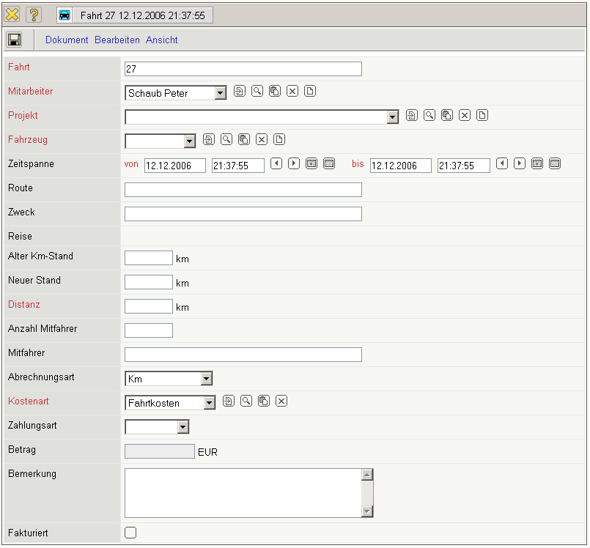This screenshot has width=590, height=548.
Task: Open help with the question mark icon
Action: coord(34,15)
